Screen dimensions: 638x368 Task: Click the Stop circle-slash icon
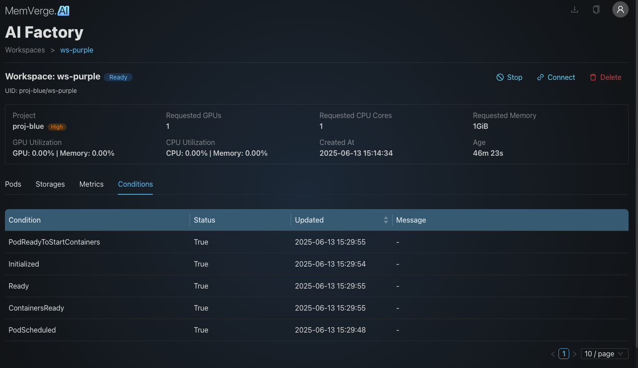[500, 77]
